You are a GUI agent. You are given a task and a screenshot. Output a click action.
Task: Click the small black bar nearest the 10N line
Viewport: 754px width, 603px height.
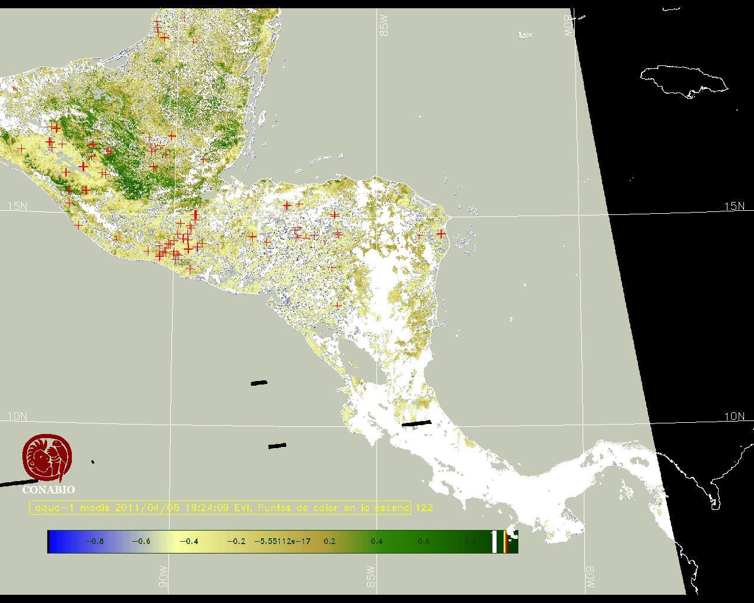coord(277,446)
